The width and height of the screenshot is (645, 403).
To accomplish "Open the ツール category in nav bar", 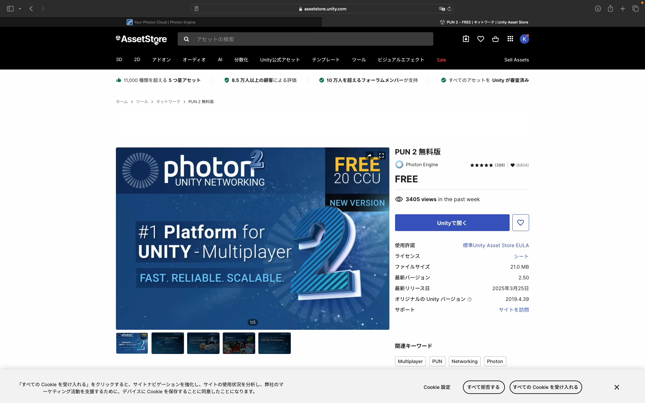I will 359,59.
